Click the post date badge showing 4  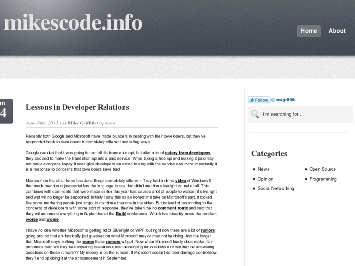click(x=6, y=111)
